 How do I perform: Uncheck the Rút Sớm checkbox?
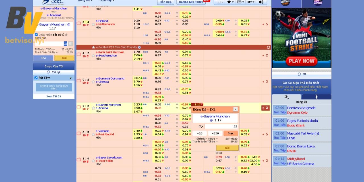tap(36, 78)
